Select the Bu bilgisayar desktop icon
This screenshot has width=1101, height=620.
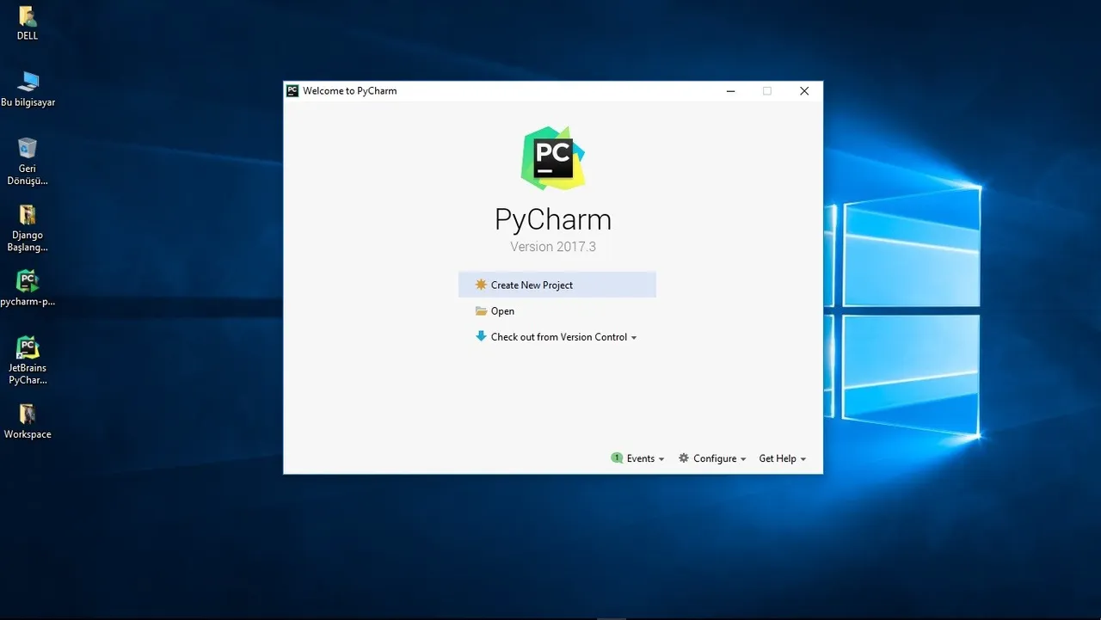coord(28,89)
